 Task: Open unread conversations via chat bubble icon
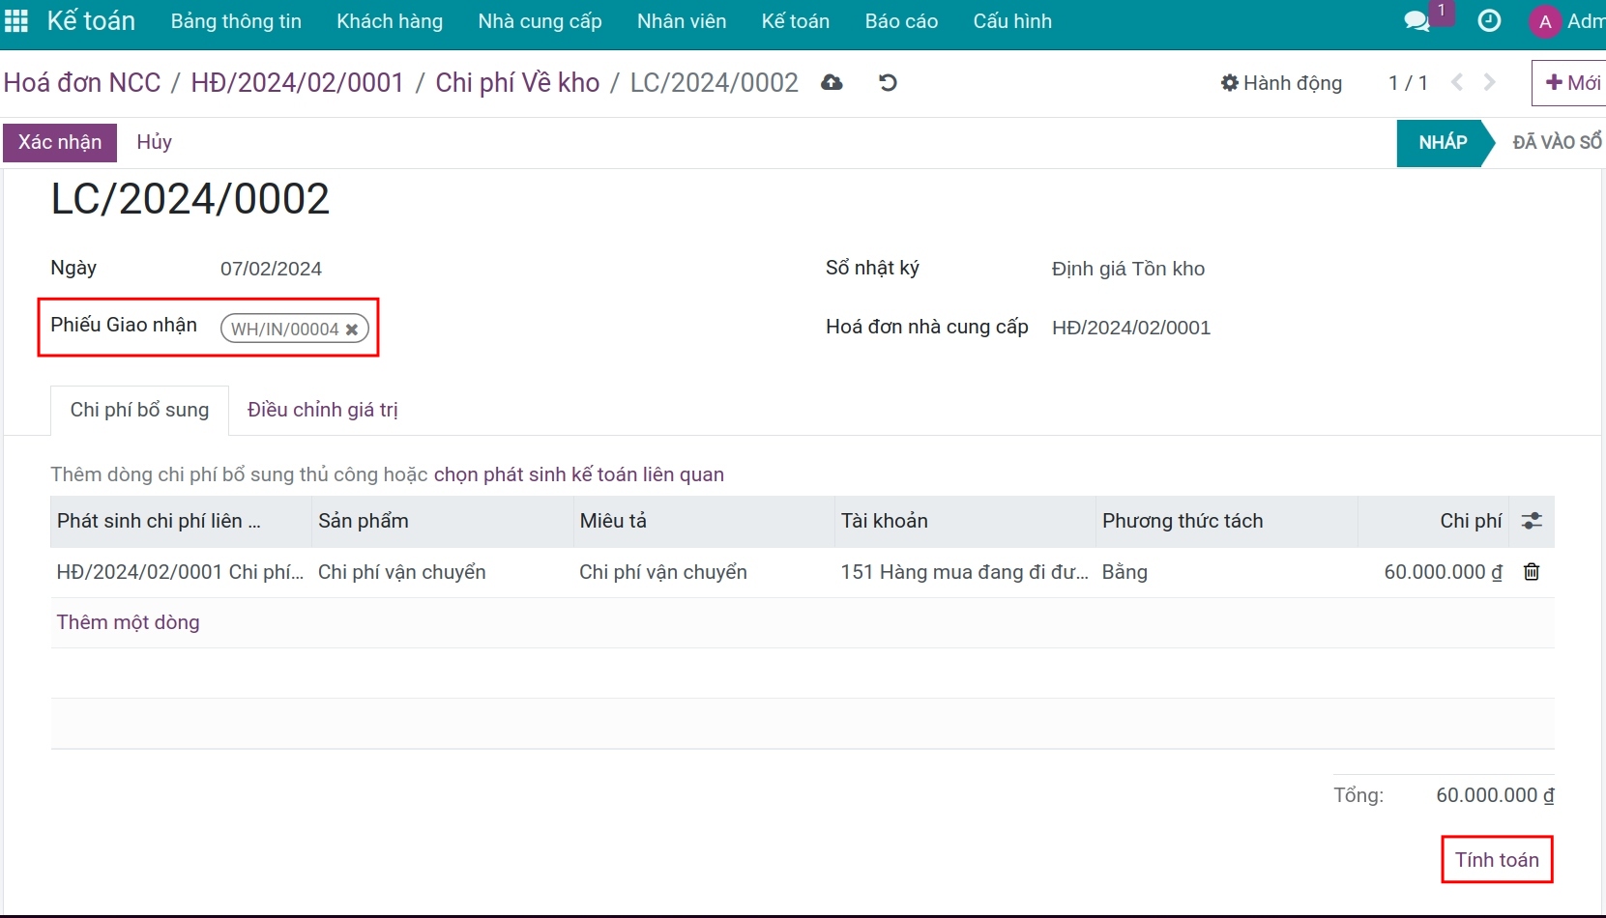(1416, 19)
